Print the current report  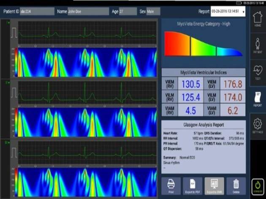point(171,186)
